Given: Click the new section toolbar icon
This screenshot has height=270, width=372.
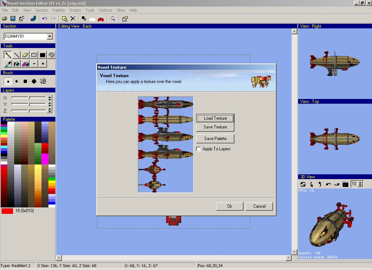Looking at the screenshot, I should point(64,19).
